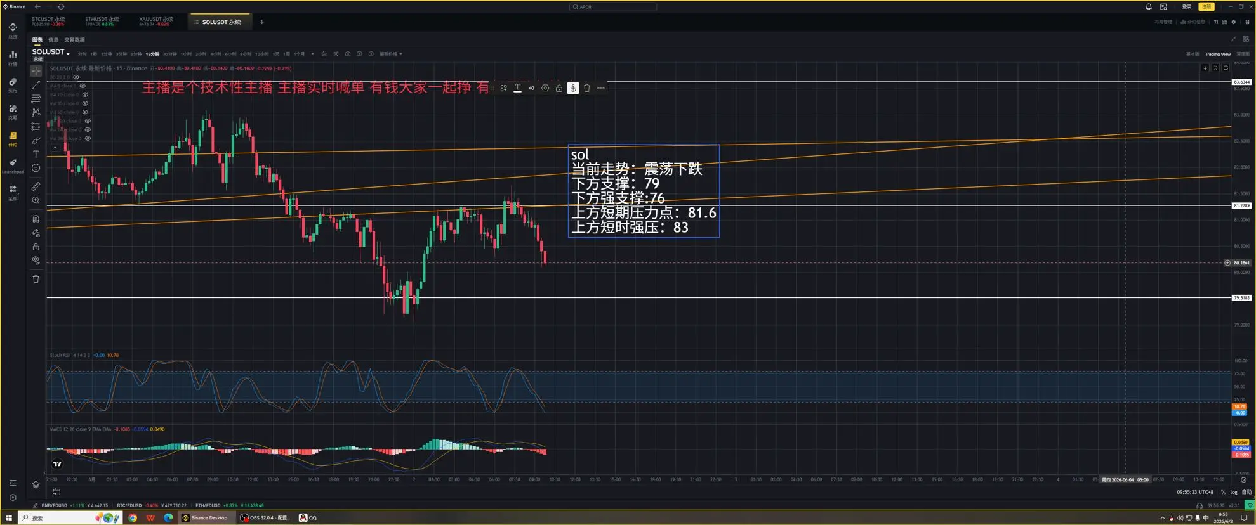Select the trend line drawing tool
Viewport: 1256px width, 525px height.
36,85
